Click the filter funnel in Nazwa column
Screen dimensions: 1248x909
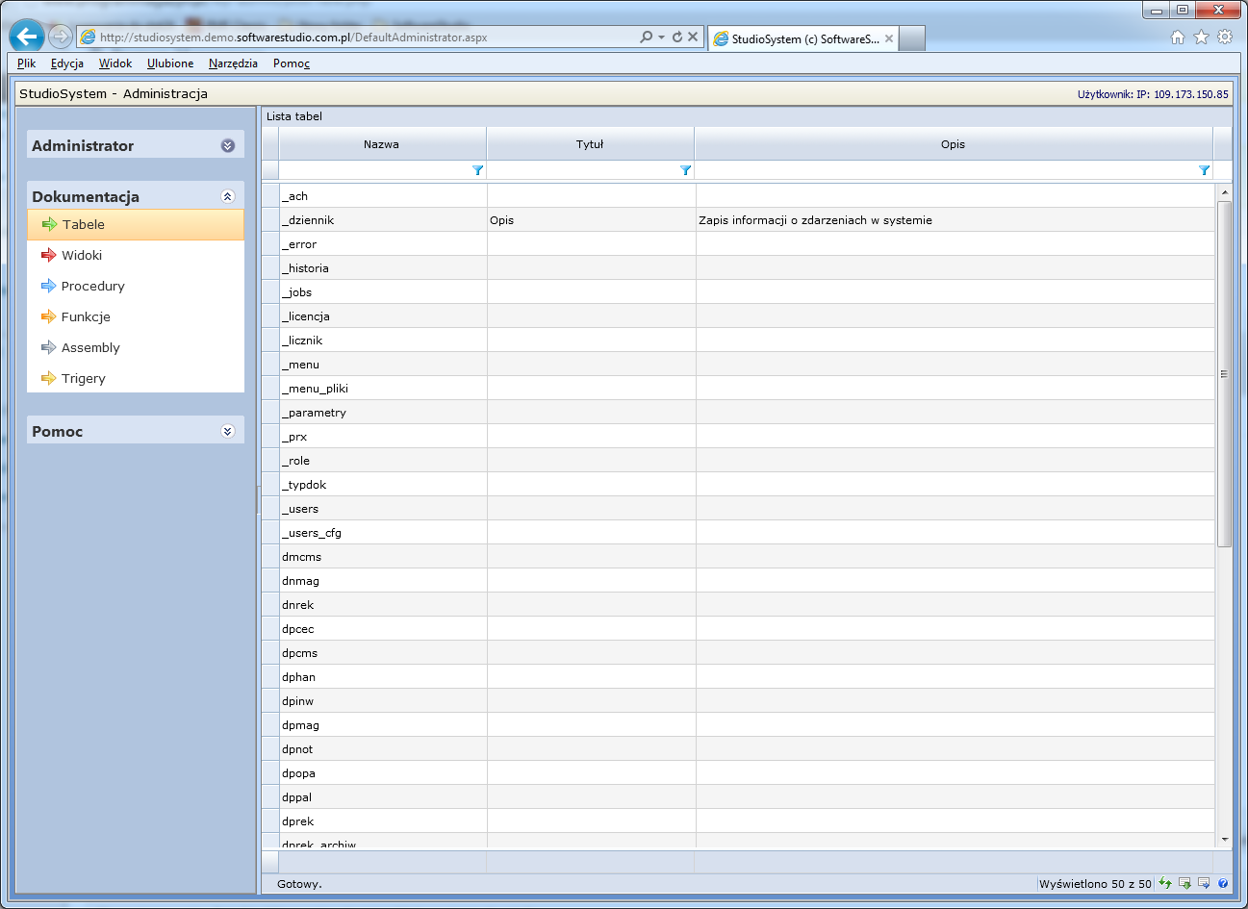(477, 170)
